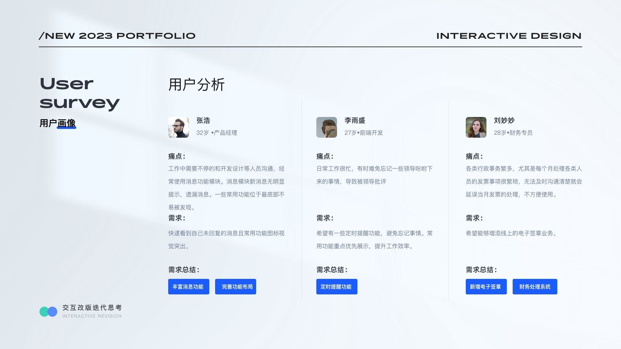
Task: Click the line starting 快速看到自己未回复的消息
Action: (x=226, y=233)
